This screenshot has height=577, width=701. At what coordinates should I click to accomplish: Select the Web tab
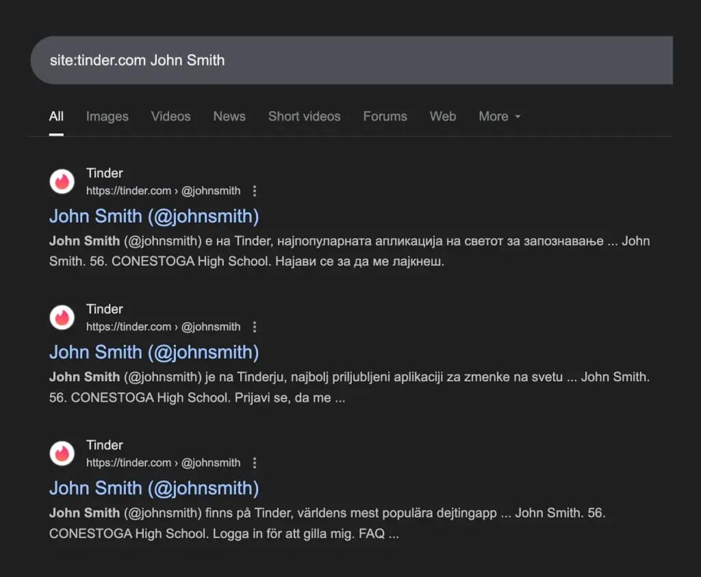(443, 116)
